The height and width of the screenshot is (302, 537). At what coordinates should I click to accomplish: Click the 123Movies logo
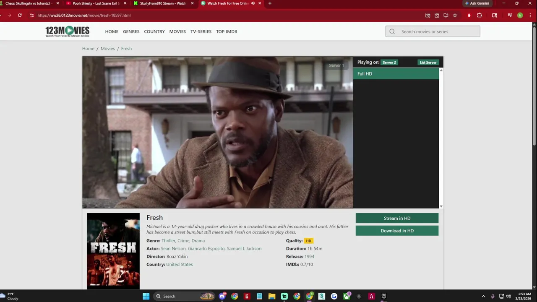(68, 31)
